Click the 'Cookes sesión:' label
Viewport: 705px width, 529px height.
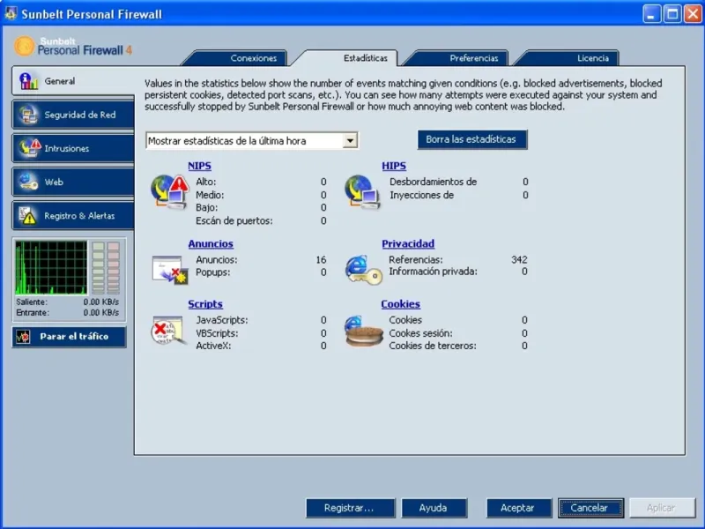click(x=421, y=333)
